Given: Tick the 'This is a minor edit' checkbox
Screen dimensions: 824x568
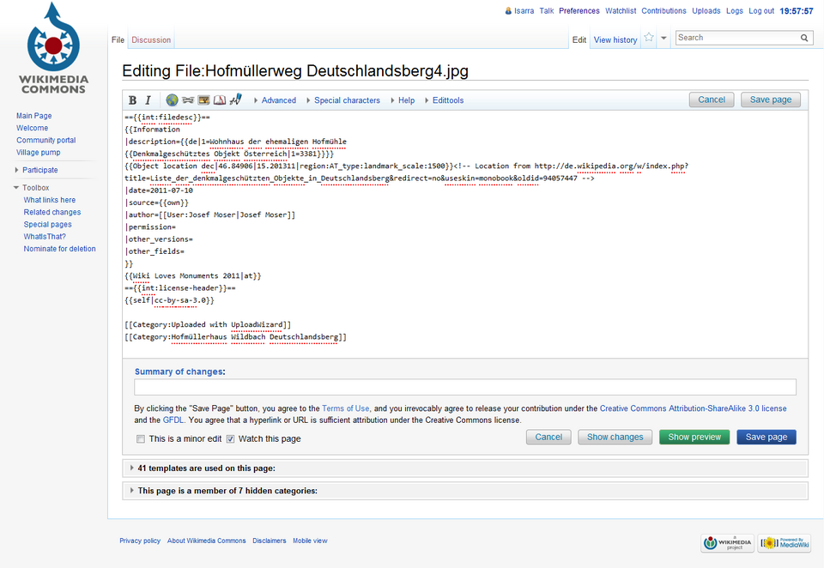Looking at the screenshot, I should coord(141,439).
